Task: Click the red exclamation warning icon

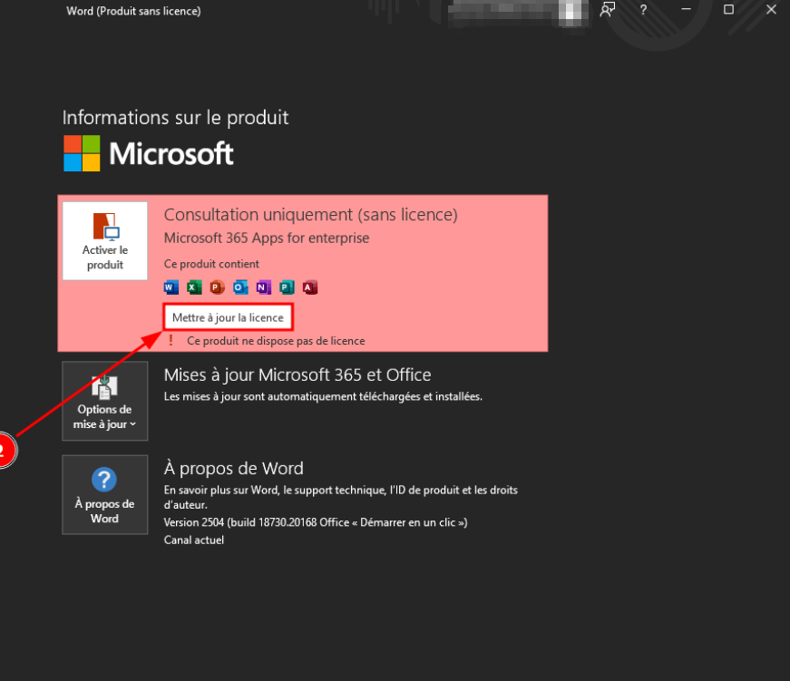Action: [171, 341]
